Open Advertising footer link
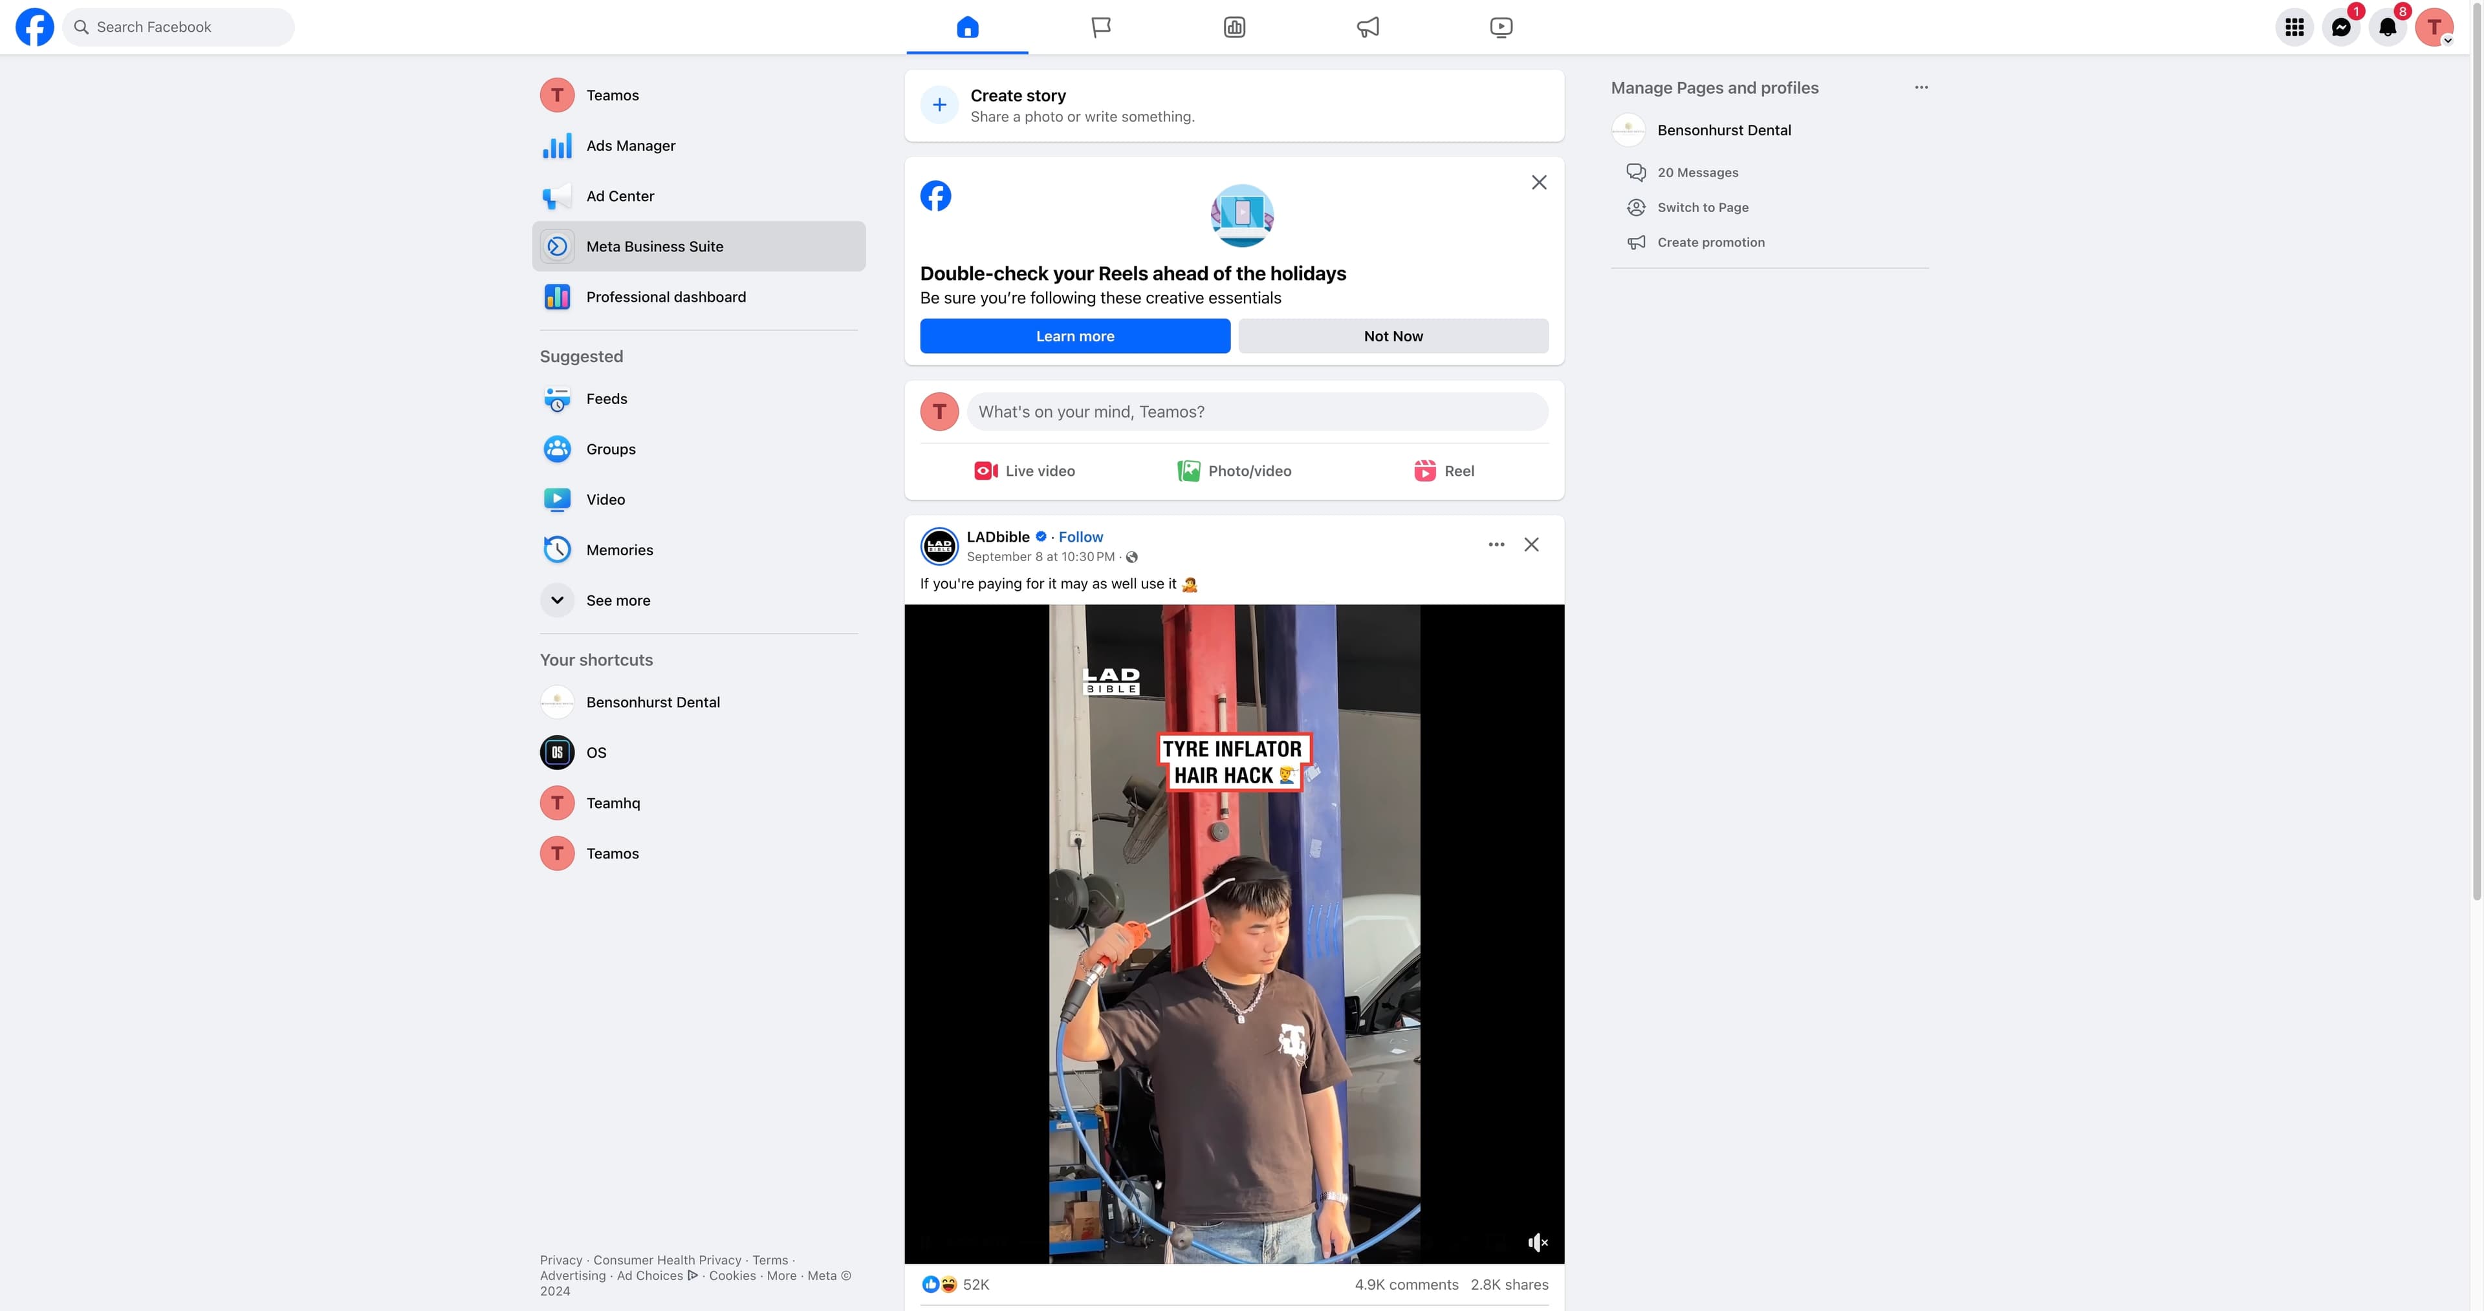This screenshot has height=1311, width=2484. coord(572,1276)
